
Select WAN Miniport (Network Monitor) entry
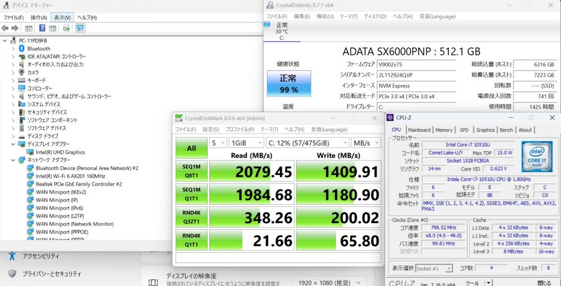click(75, 224)
